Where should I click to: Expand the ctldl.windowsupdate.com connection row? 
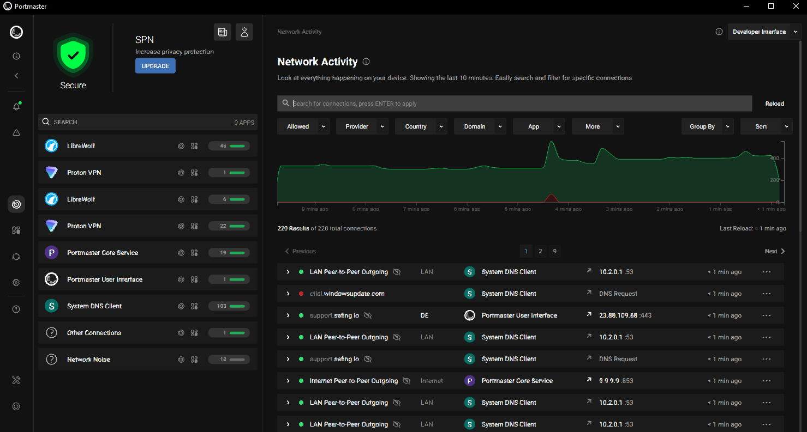click(288, 294)
